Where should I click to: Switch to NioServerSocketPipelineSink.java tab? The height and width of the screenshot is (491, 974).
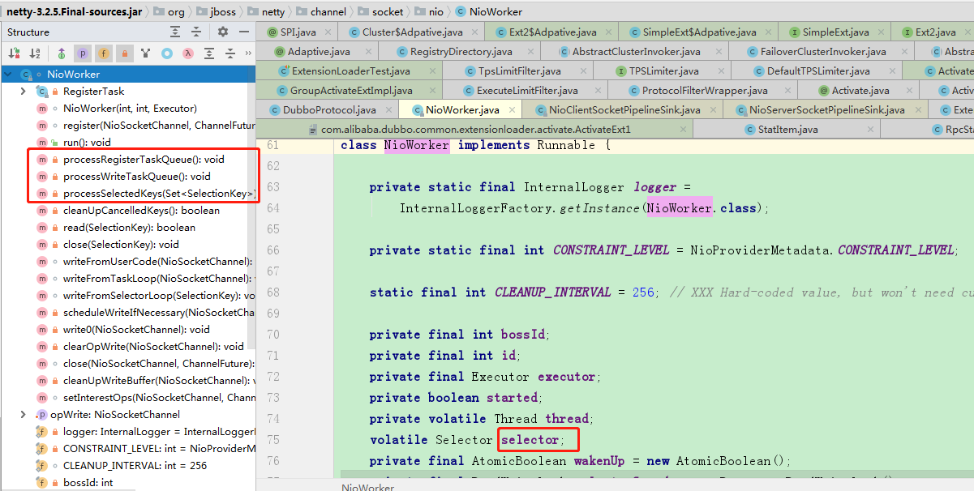click(826, 110)
